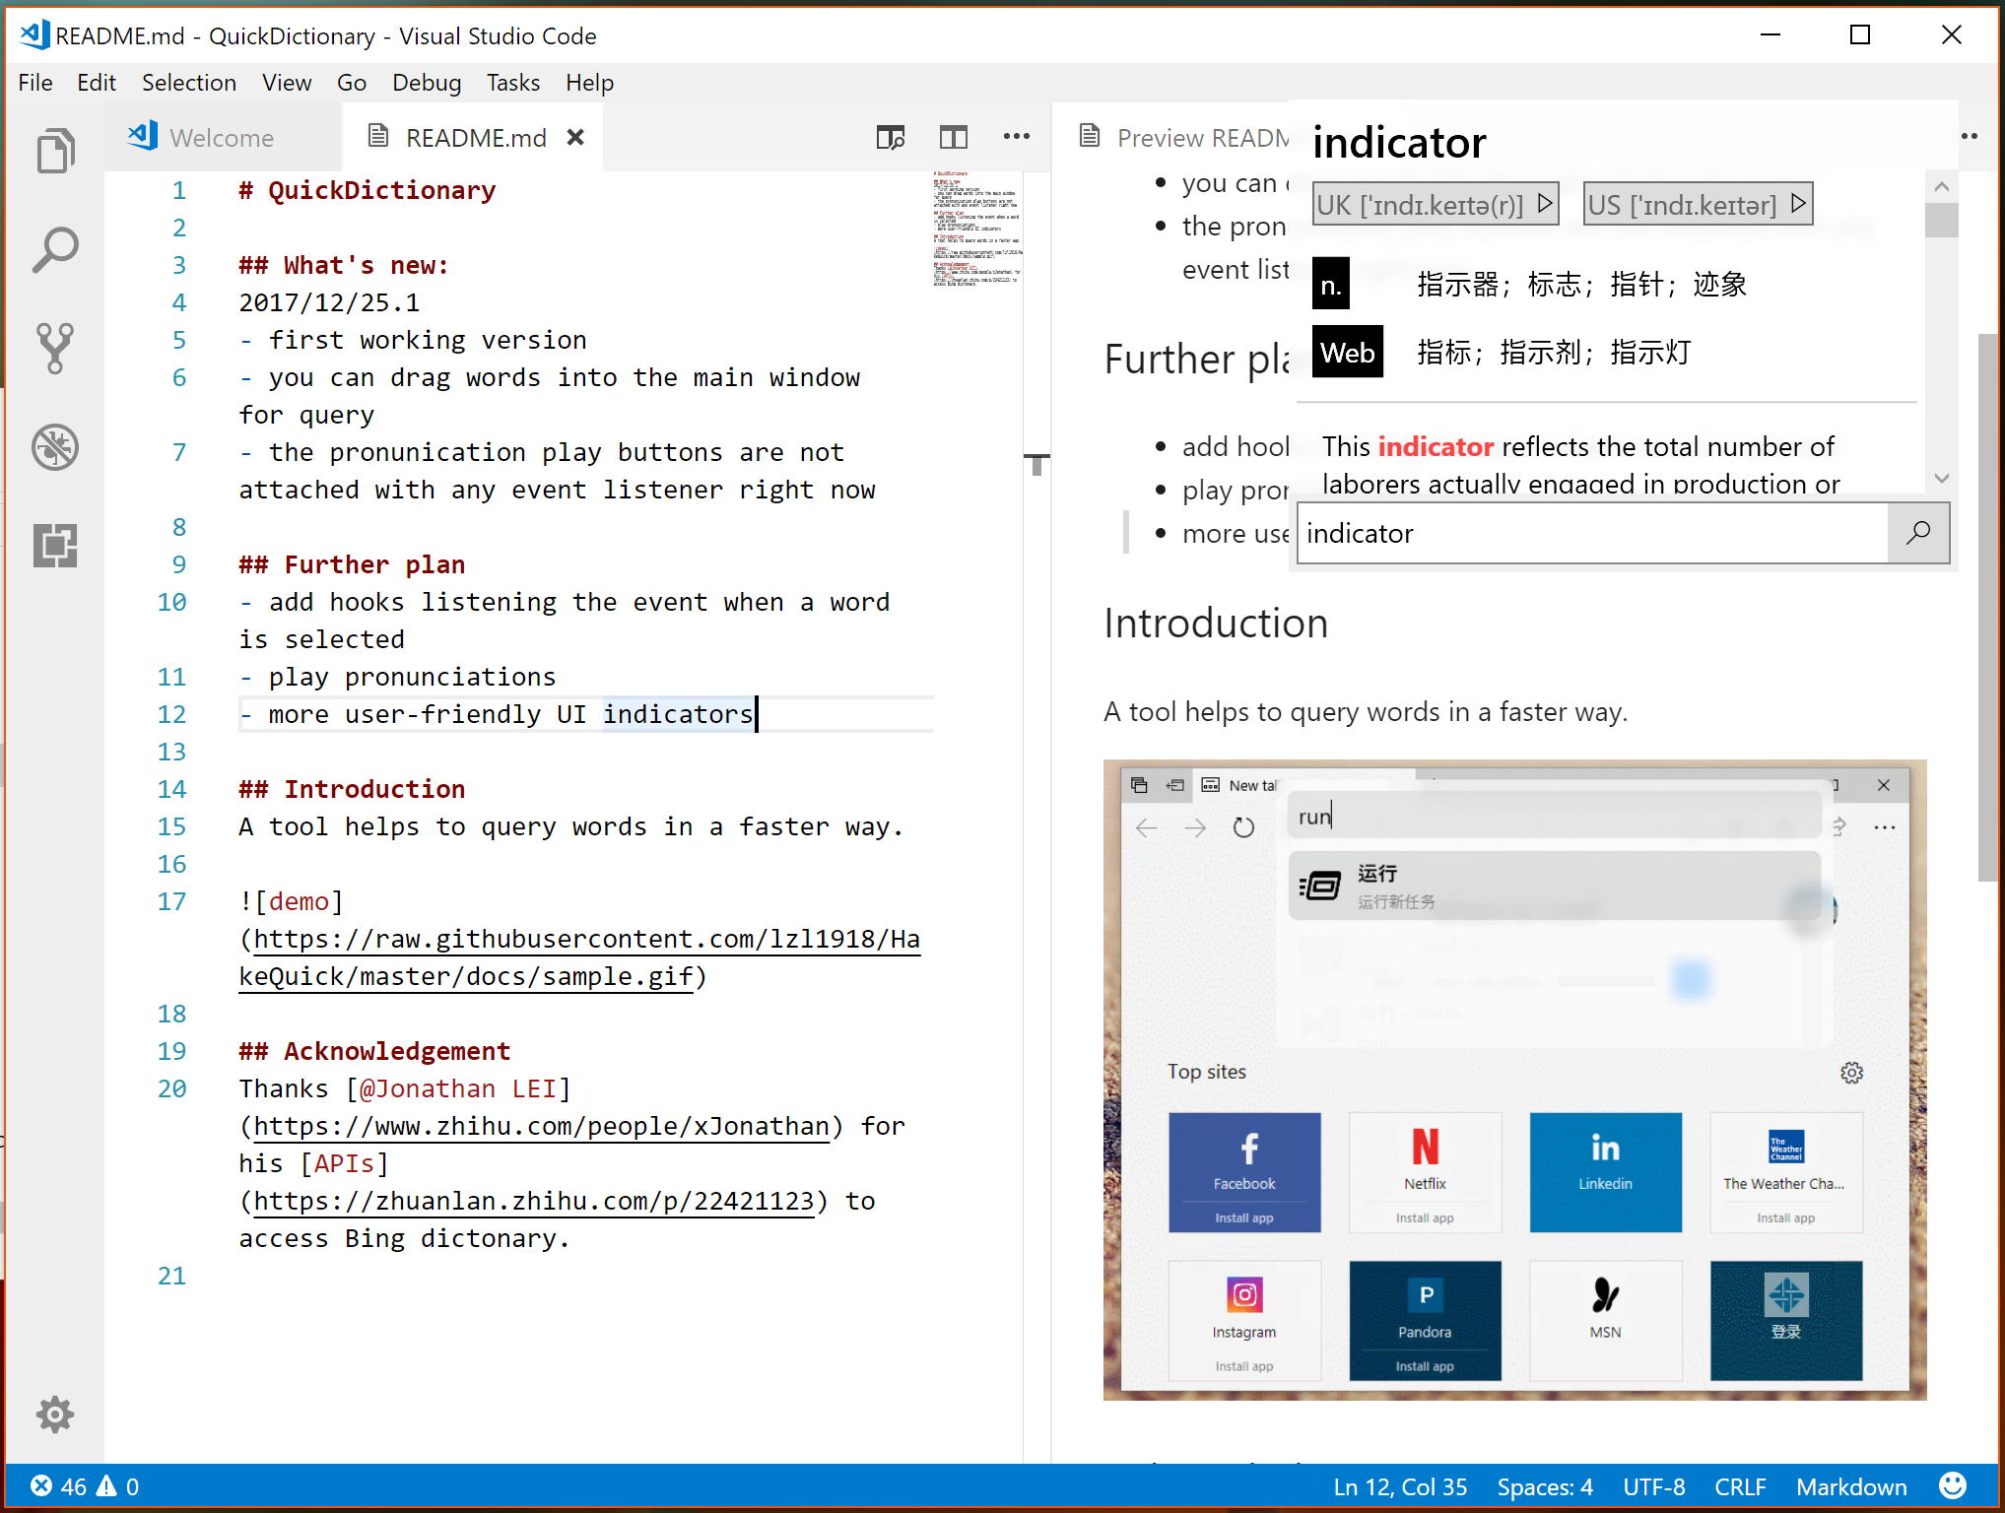Open the Source Control view
This screenshot has width=2005, height=1513.
[x=55, y=348]
